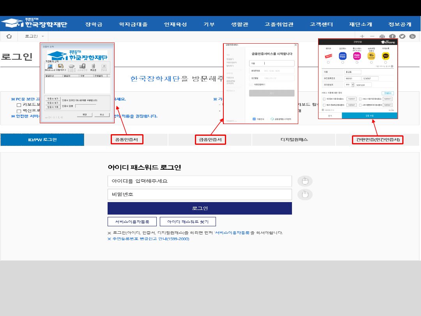The image size is (421, 316).
Task: Select the radio button under KB국민인증서
Action: [371, 62]
